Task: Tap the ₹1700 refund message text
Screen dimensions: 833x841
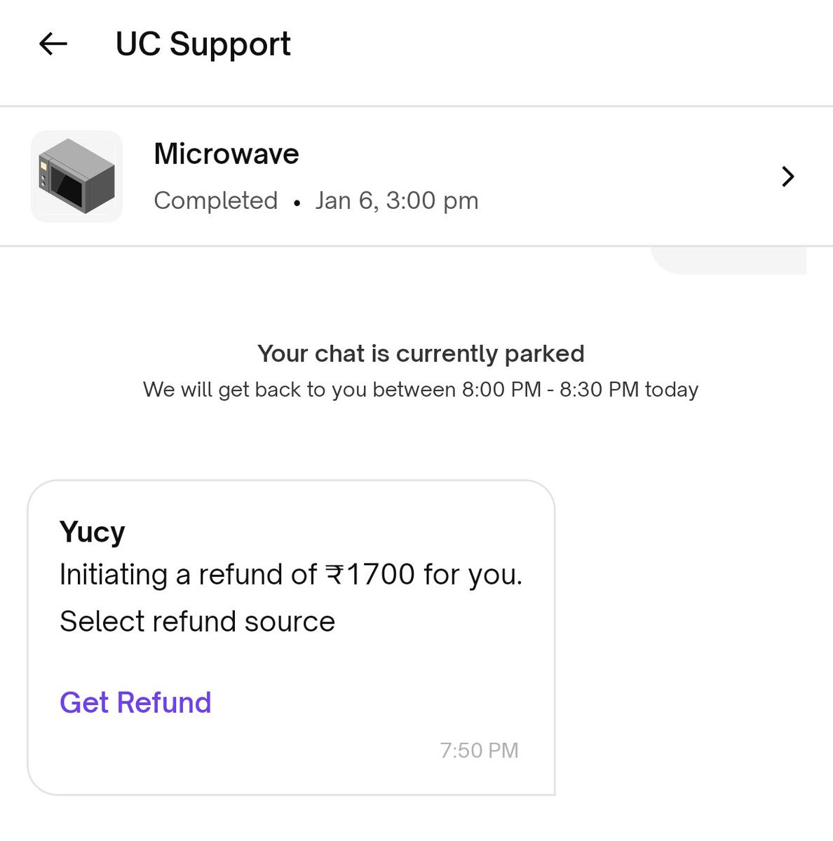Action: click(290, 575)
